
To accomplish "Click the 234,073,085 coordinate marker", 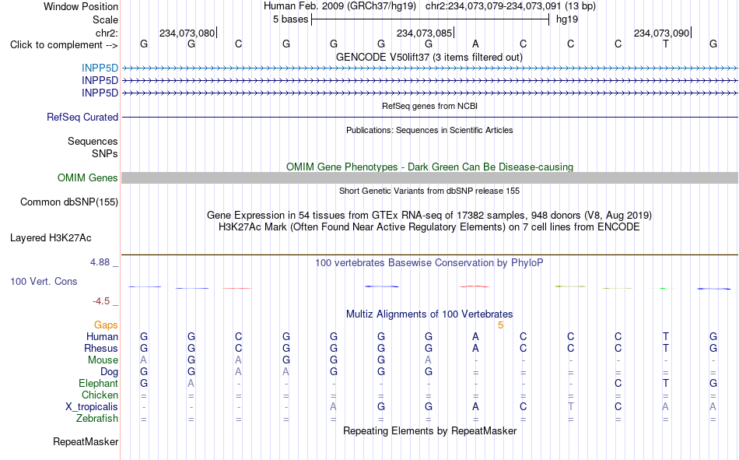I will tap(424, 33).
